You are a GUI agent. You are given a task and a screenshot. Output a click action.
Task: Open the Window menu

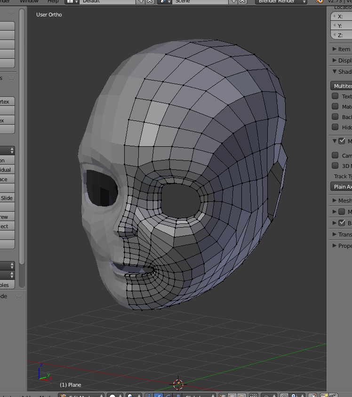click(x=29, y=1)
